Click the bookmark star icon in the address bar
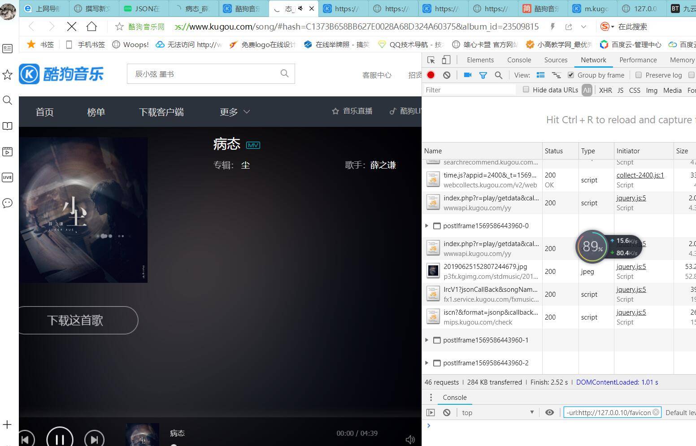 [x=119, y=27]
